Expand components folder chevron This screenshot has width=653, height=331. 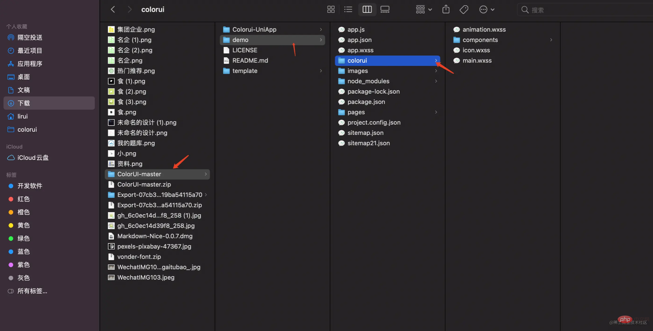551,40
